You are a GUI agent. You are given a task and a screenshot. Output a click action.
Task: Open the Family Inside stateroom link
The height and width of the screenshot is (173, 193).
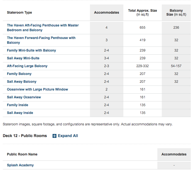[x=18, y=105]
